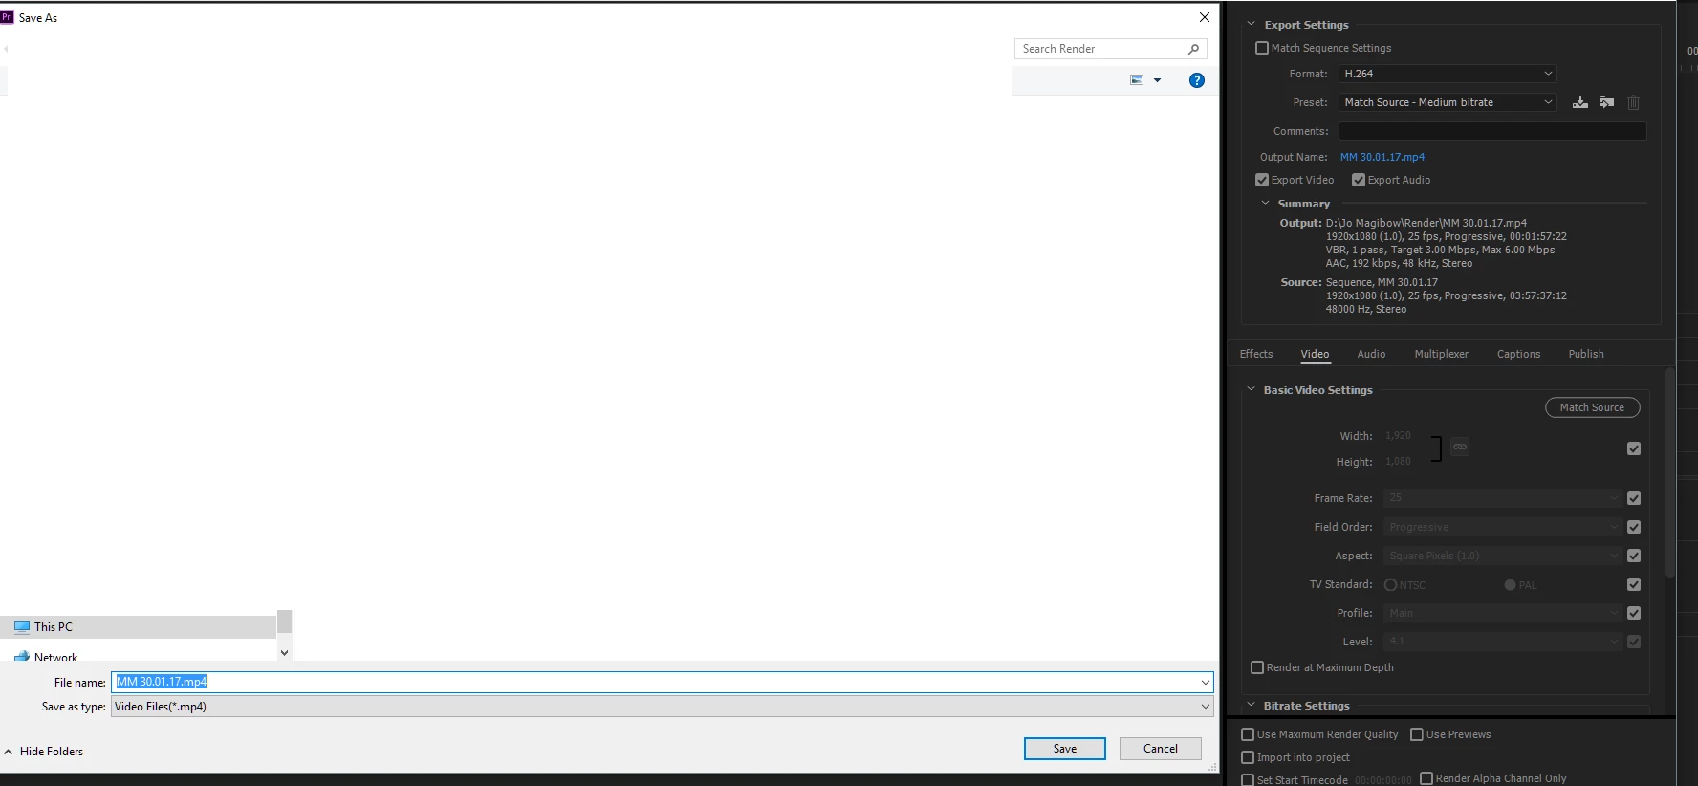Click the change view icon in Save As
This screenshot has height=786, width=1698.
(1137, 80)
